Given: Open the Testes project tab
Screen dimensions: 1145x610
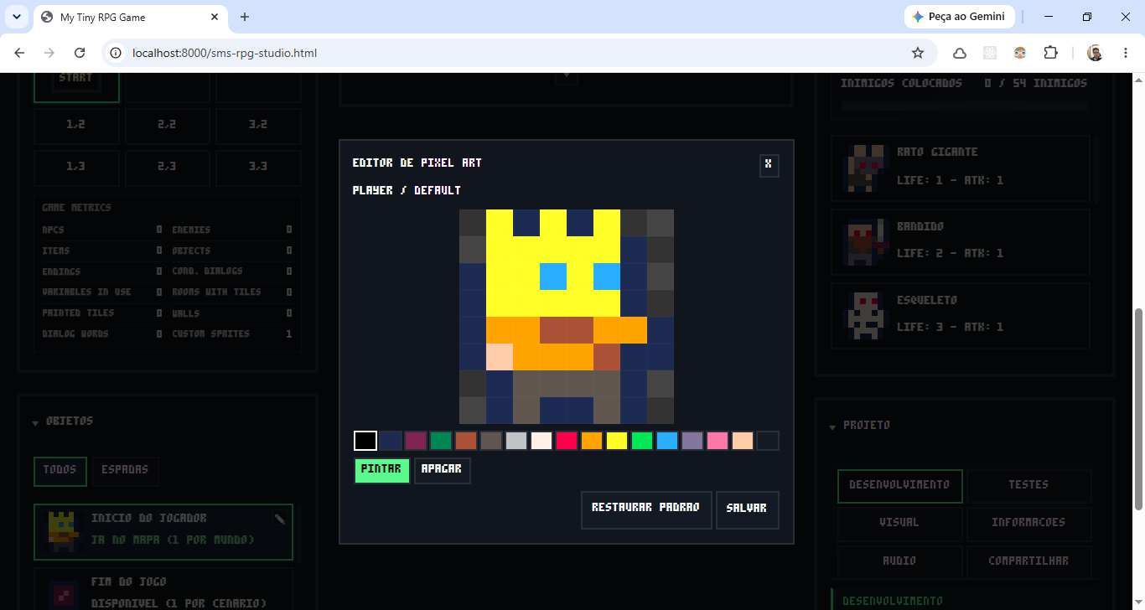Looking at the screenshot, I should [1028, 485].
